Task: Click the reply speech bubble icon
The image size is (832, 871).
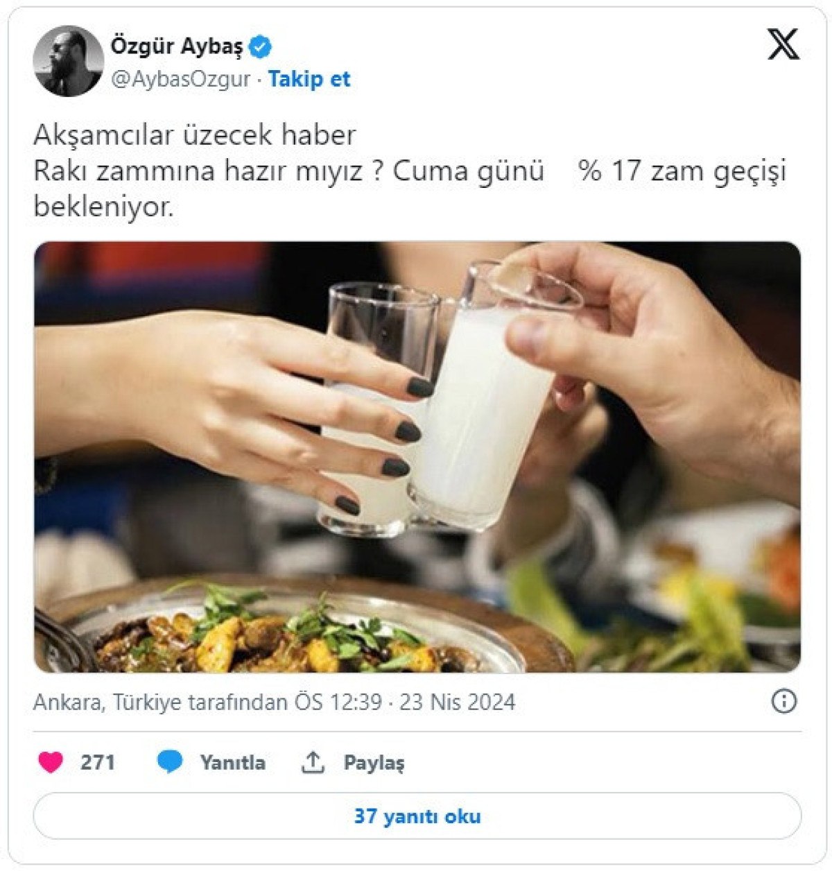Action: (170, 761)
